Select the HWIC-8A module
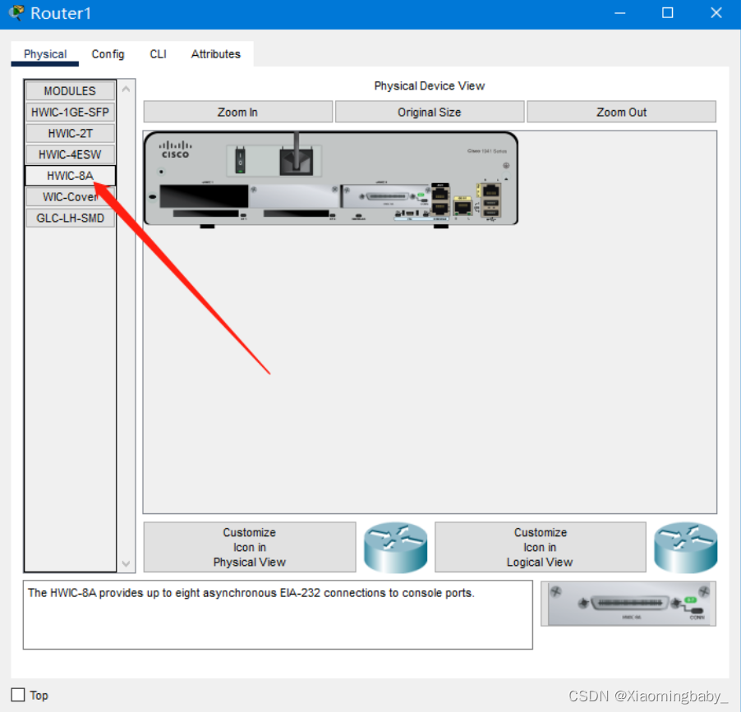 [70, 175]
